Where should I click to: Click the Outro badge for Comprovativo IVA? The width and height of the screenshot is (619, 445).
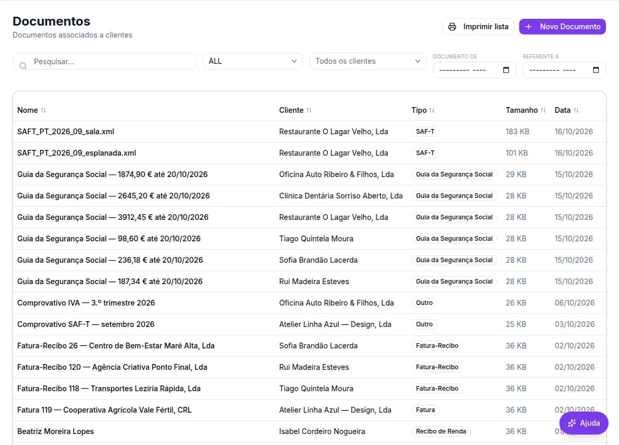pyautogui.click(x=424, y=302)
